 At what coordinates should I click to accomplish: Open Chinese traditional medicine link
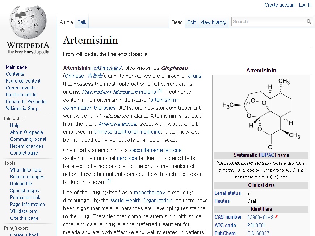[x=127, y=132]
